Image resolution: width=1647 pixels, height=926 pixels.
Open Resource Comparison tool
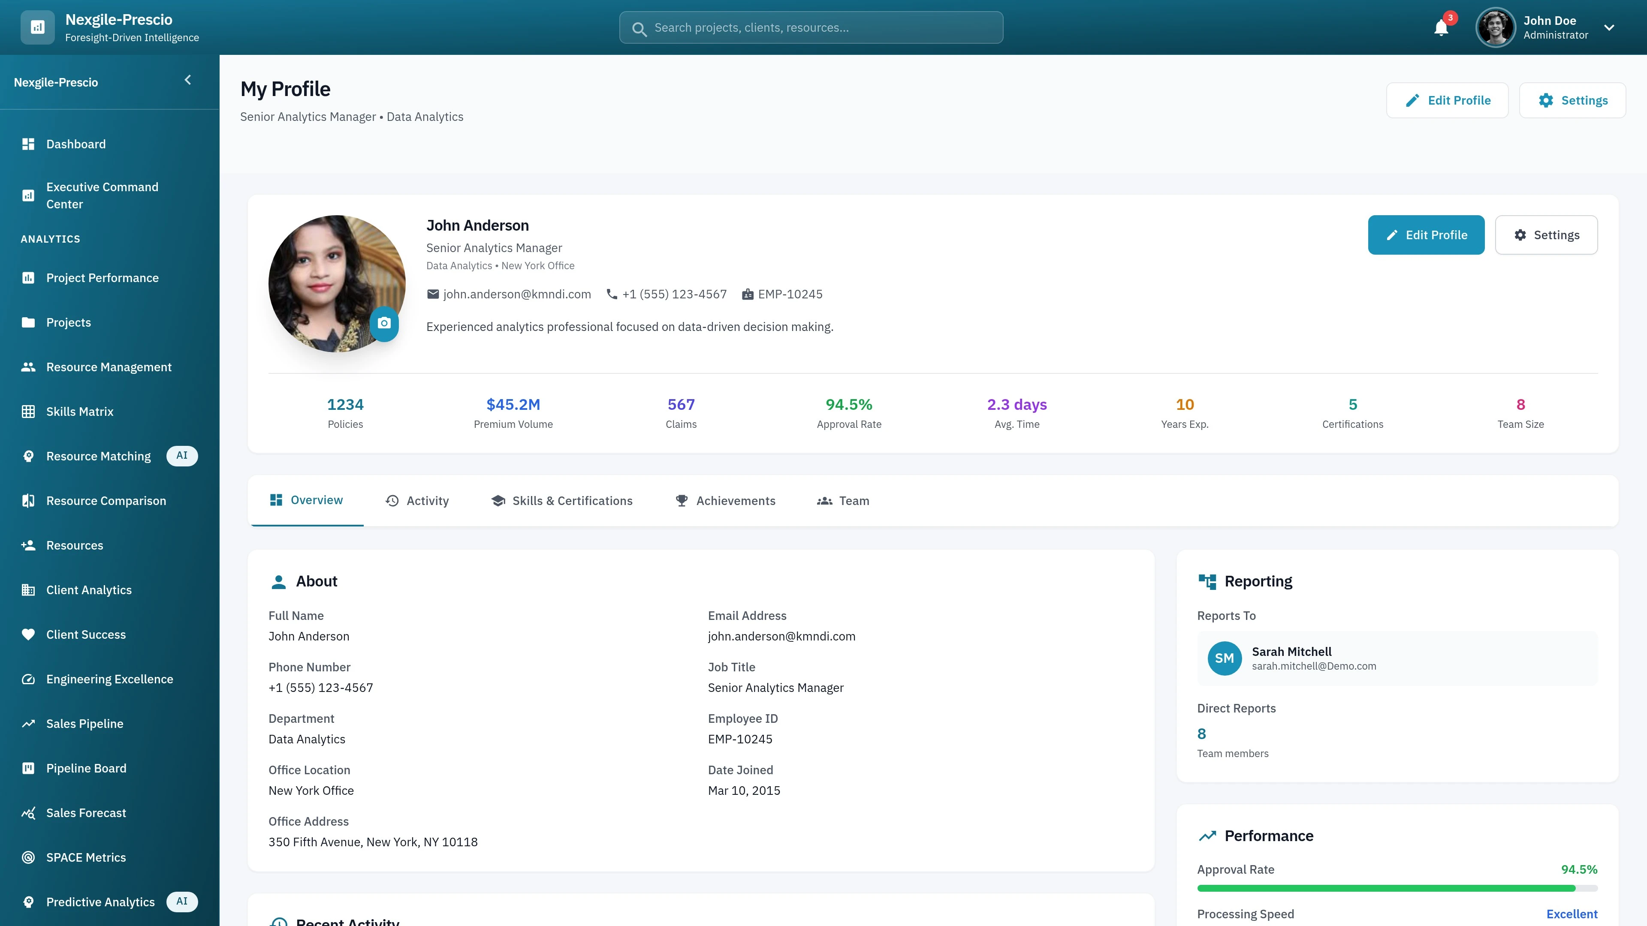click(x=106, y=500)
